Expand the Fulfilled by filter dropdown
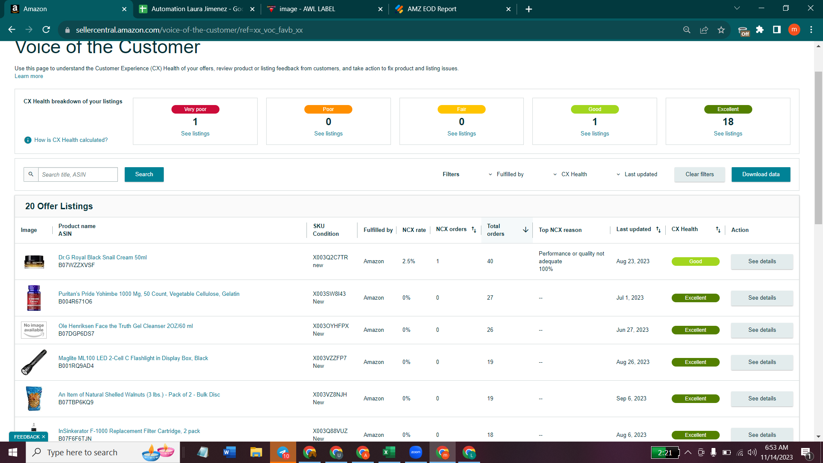Screen dimensions: 823x463 [x=506, y=174]
